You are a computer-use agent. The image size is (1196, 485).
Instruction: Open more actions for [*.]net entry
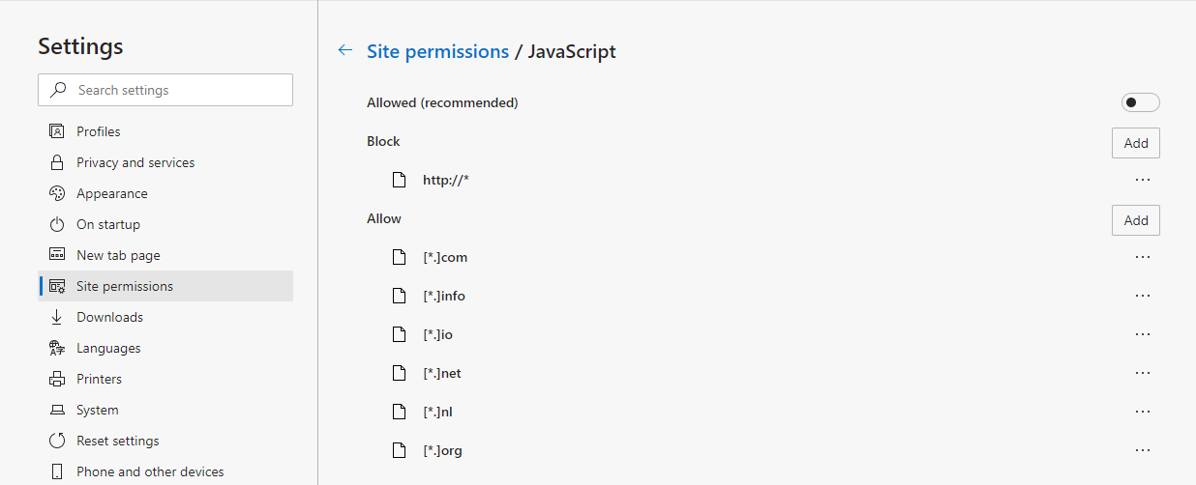1142,373
